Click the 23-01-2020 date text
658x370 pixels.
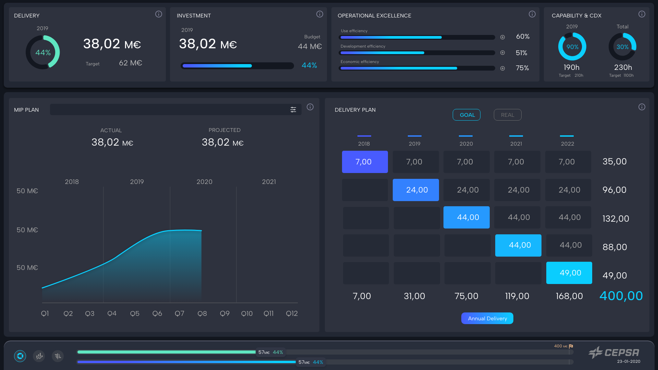click(x=629, y=361)
